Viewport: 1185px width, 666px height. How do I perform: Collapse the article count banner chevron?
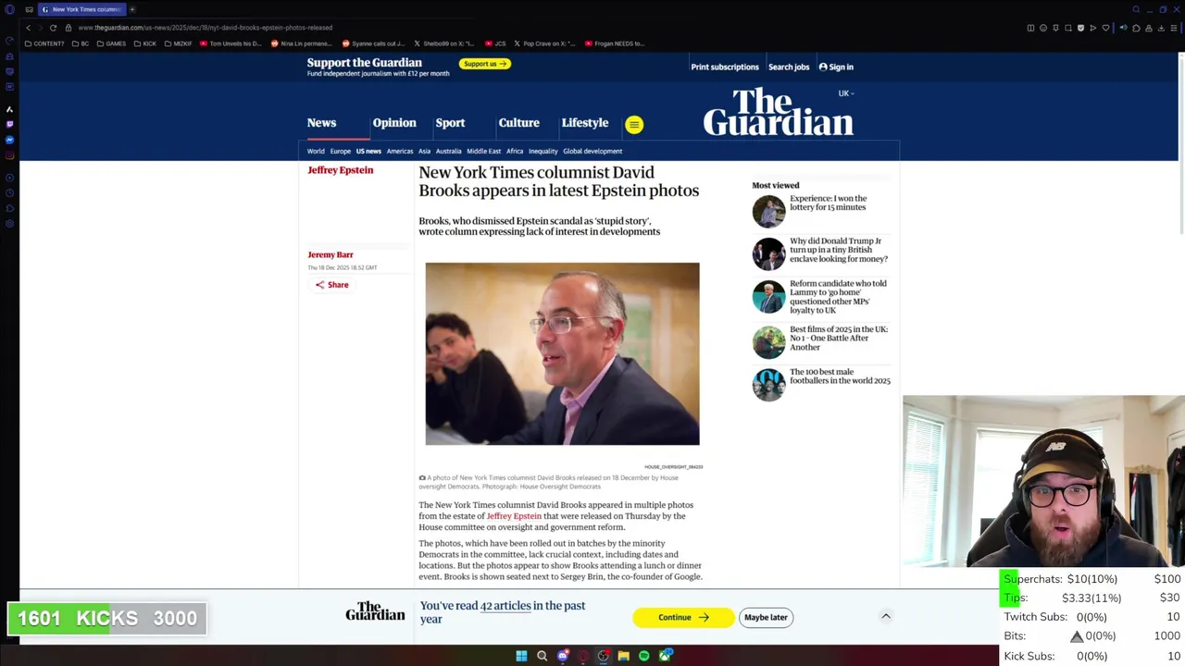click(886, 616)
